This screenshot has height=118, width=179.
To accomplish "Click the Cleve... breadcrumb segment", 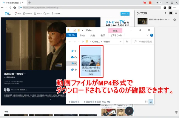I will 96,42.
